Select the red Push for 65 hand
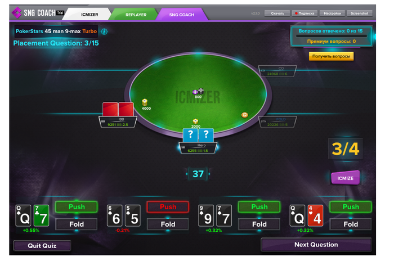Screen dimensions: 394x261 click(x=168, y=207)
